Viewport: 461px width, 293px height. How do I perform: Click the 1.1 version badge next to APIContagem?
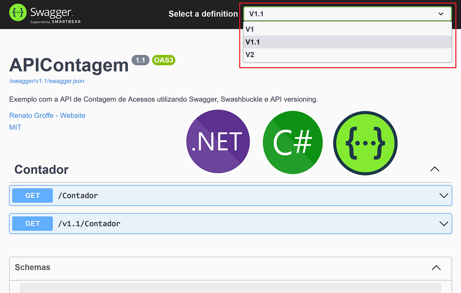tap(140, 60)
